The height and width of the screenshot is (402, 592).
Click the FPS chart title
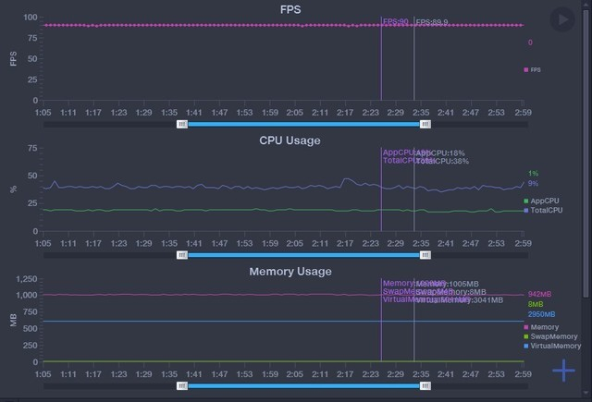[290, 9]
